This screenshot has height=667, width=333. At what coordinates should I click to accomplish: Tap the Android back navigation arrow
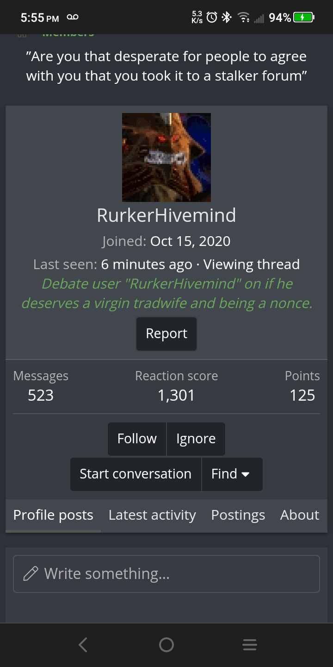pyautogui.click(x=83, y=645)
